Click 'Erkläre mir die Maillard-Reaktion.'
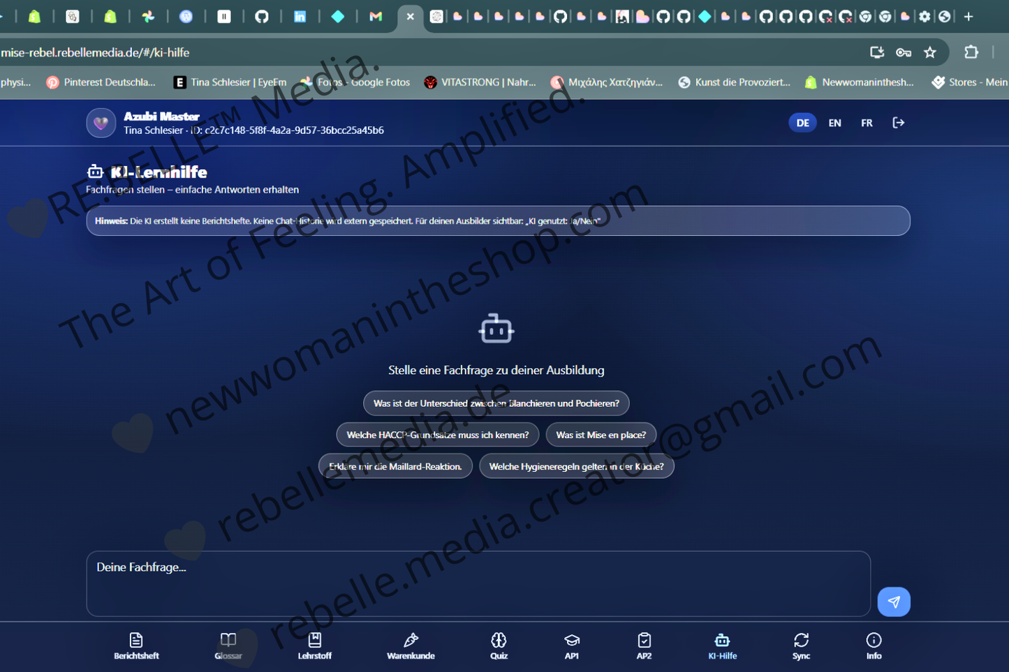This screenshot has height=672, width=1009. click(x=395, y=465)
